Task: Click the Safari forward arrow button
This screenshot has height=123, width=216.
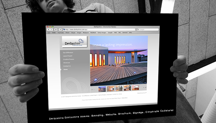Action: click(x=51, y=29)
